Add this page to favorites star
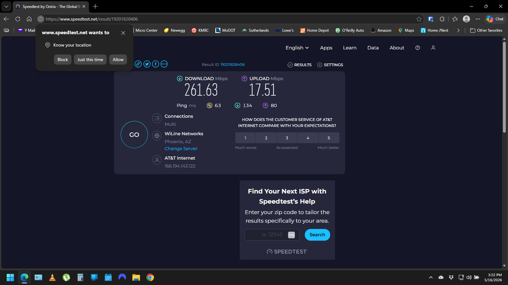The height and width of the screenshot is (285, 508). pyautogui.click(x=419, y=19)
